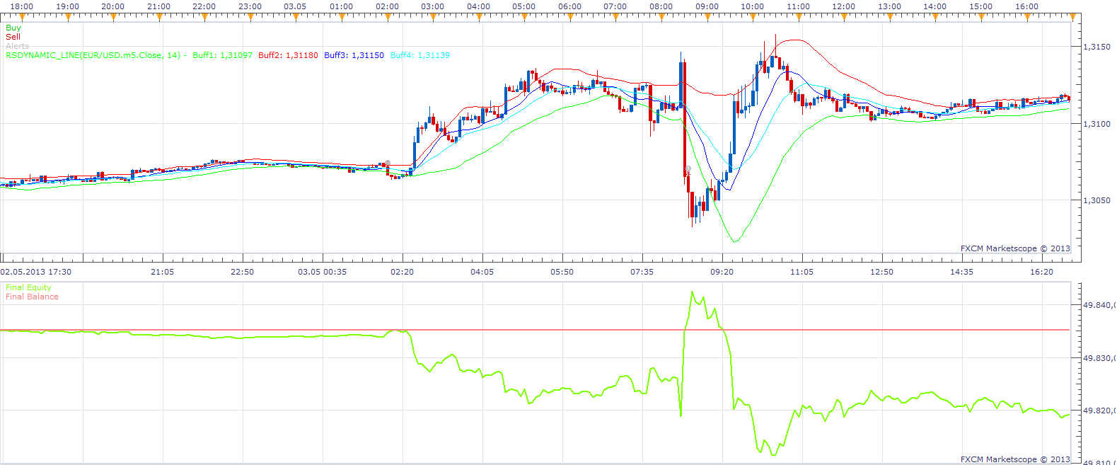Click the 12:50 bottom time label
Viewport: 1117px width, 465px height.
881,272
